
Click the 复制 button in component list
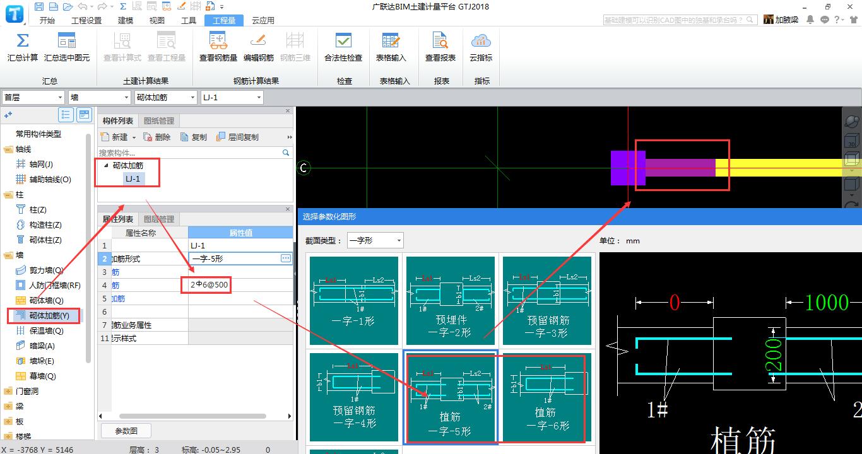point(194,137)
